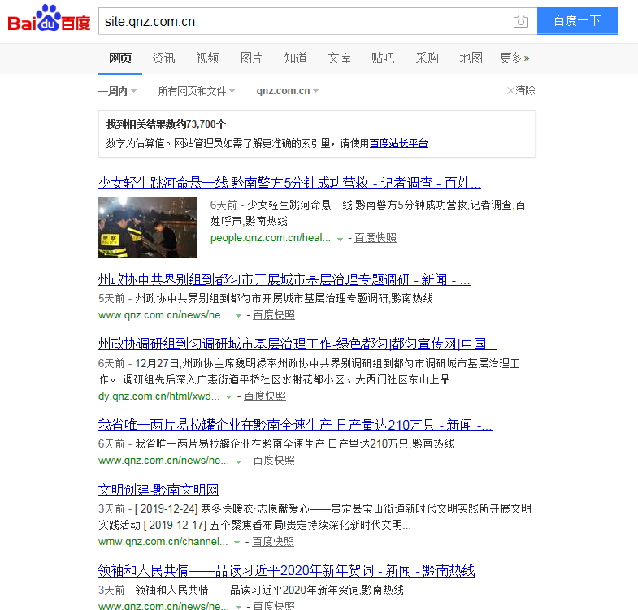This screenshot has height=610, width=638.
Task: Open result 少女轻生跳河命悬一线
Action: coord(289,183)
